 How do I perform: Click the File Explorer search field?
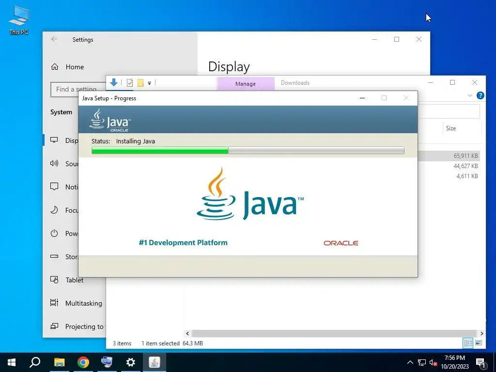click(449, 112)
